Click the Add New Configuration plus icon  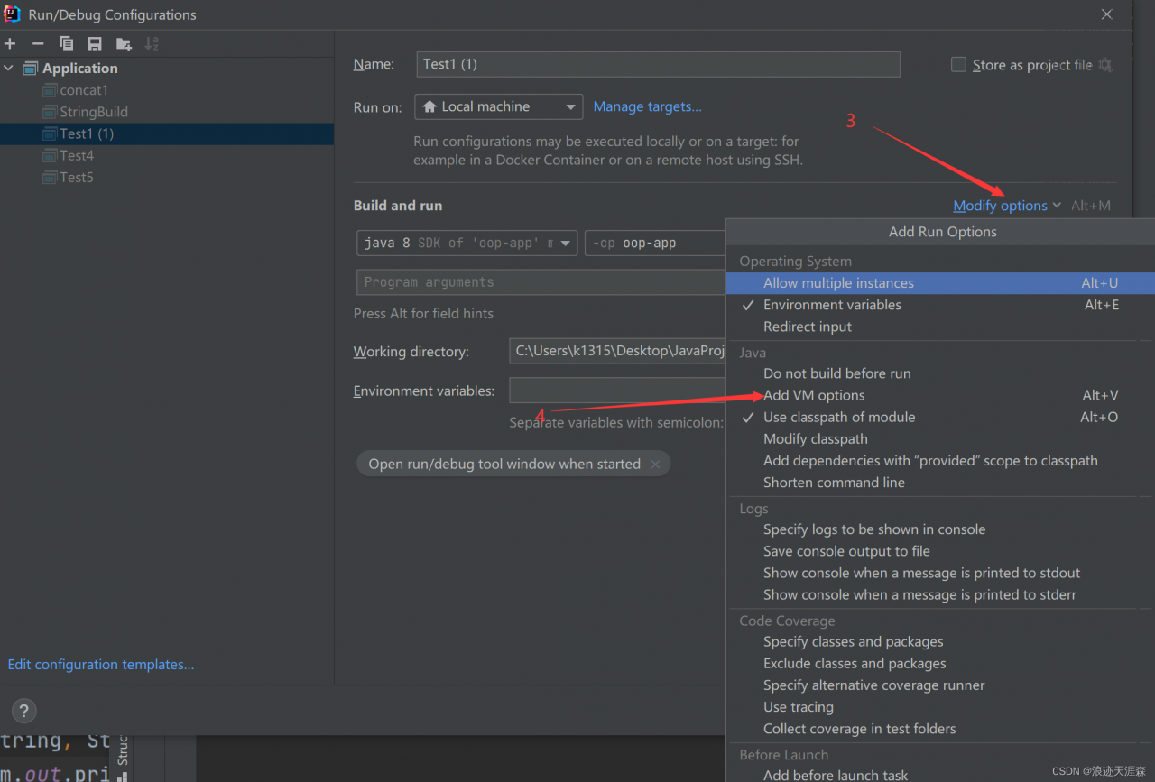[10, 43]
